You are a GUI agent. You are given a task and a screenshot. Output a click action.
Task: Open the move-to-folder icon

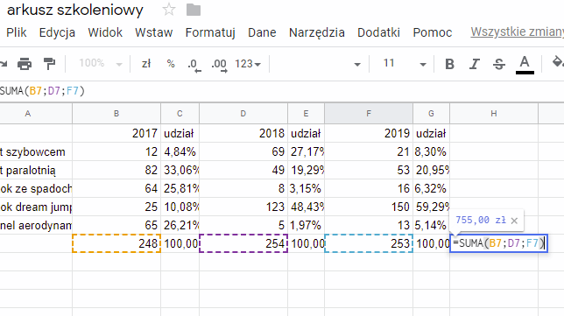point(194,10)
